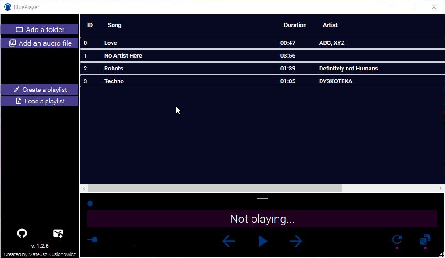Skip to the next song arrow

click(296, 241)
